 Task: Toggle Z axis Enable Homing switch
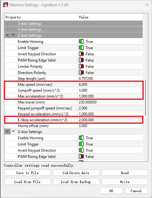point(81,42)
